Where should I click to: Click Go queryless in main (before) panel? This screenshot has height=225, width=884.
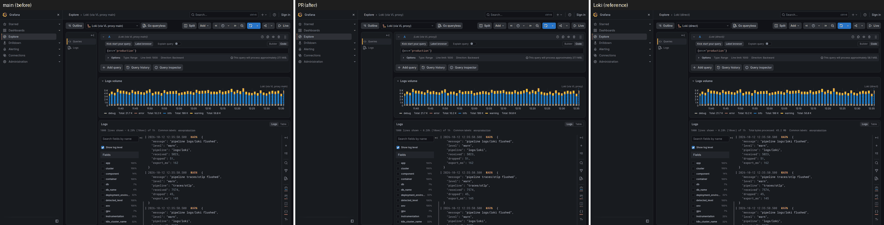[x=155, y=26]
